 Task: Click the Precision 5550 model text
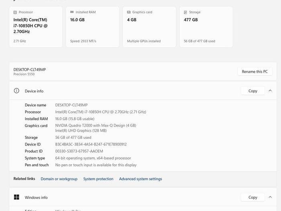[24, 74]
